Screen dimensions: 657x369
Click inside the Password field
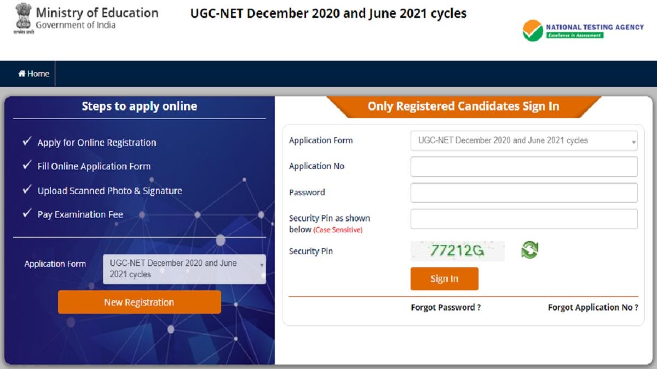pos(523,192)
